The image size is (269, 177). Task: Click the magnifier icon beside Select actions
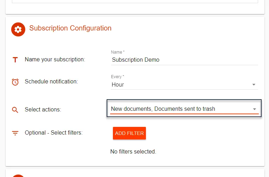[x=15, y=110]
